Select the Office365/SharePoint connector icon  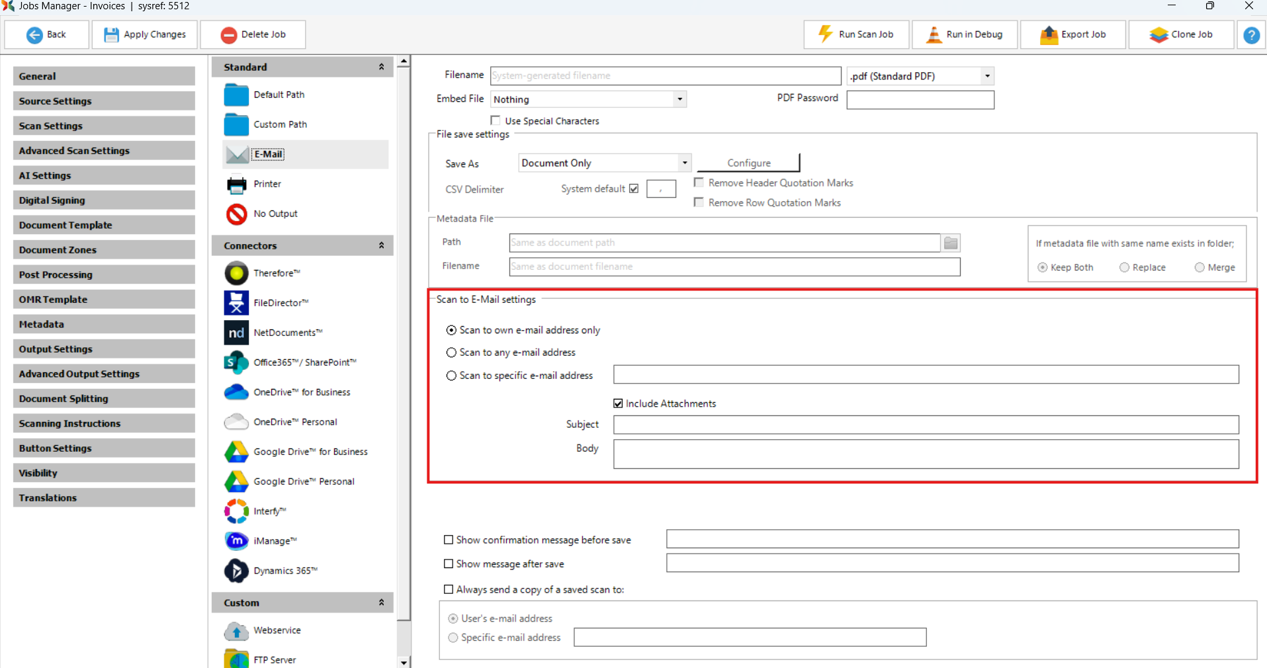[236, 362]
